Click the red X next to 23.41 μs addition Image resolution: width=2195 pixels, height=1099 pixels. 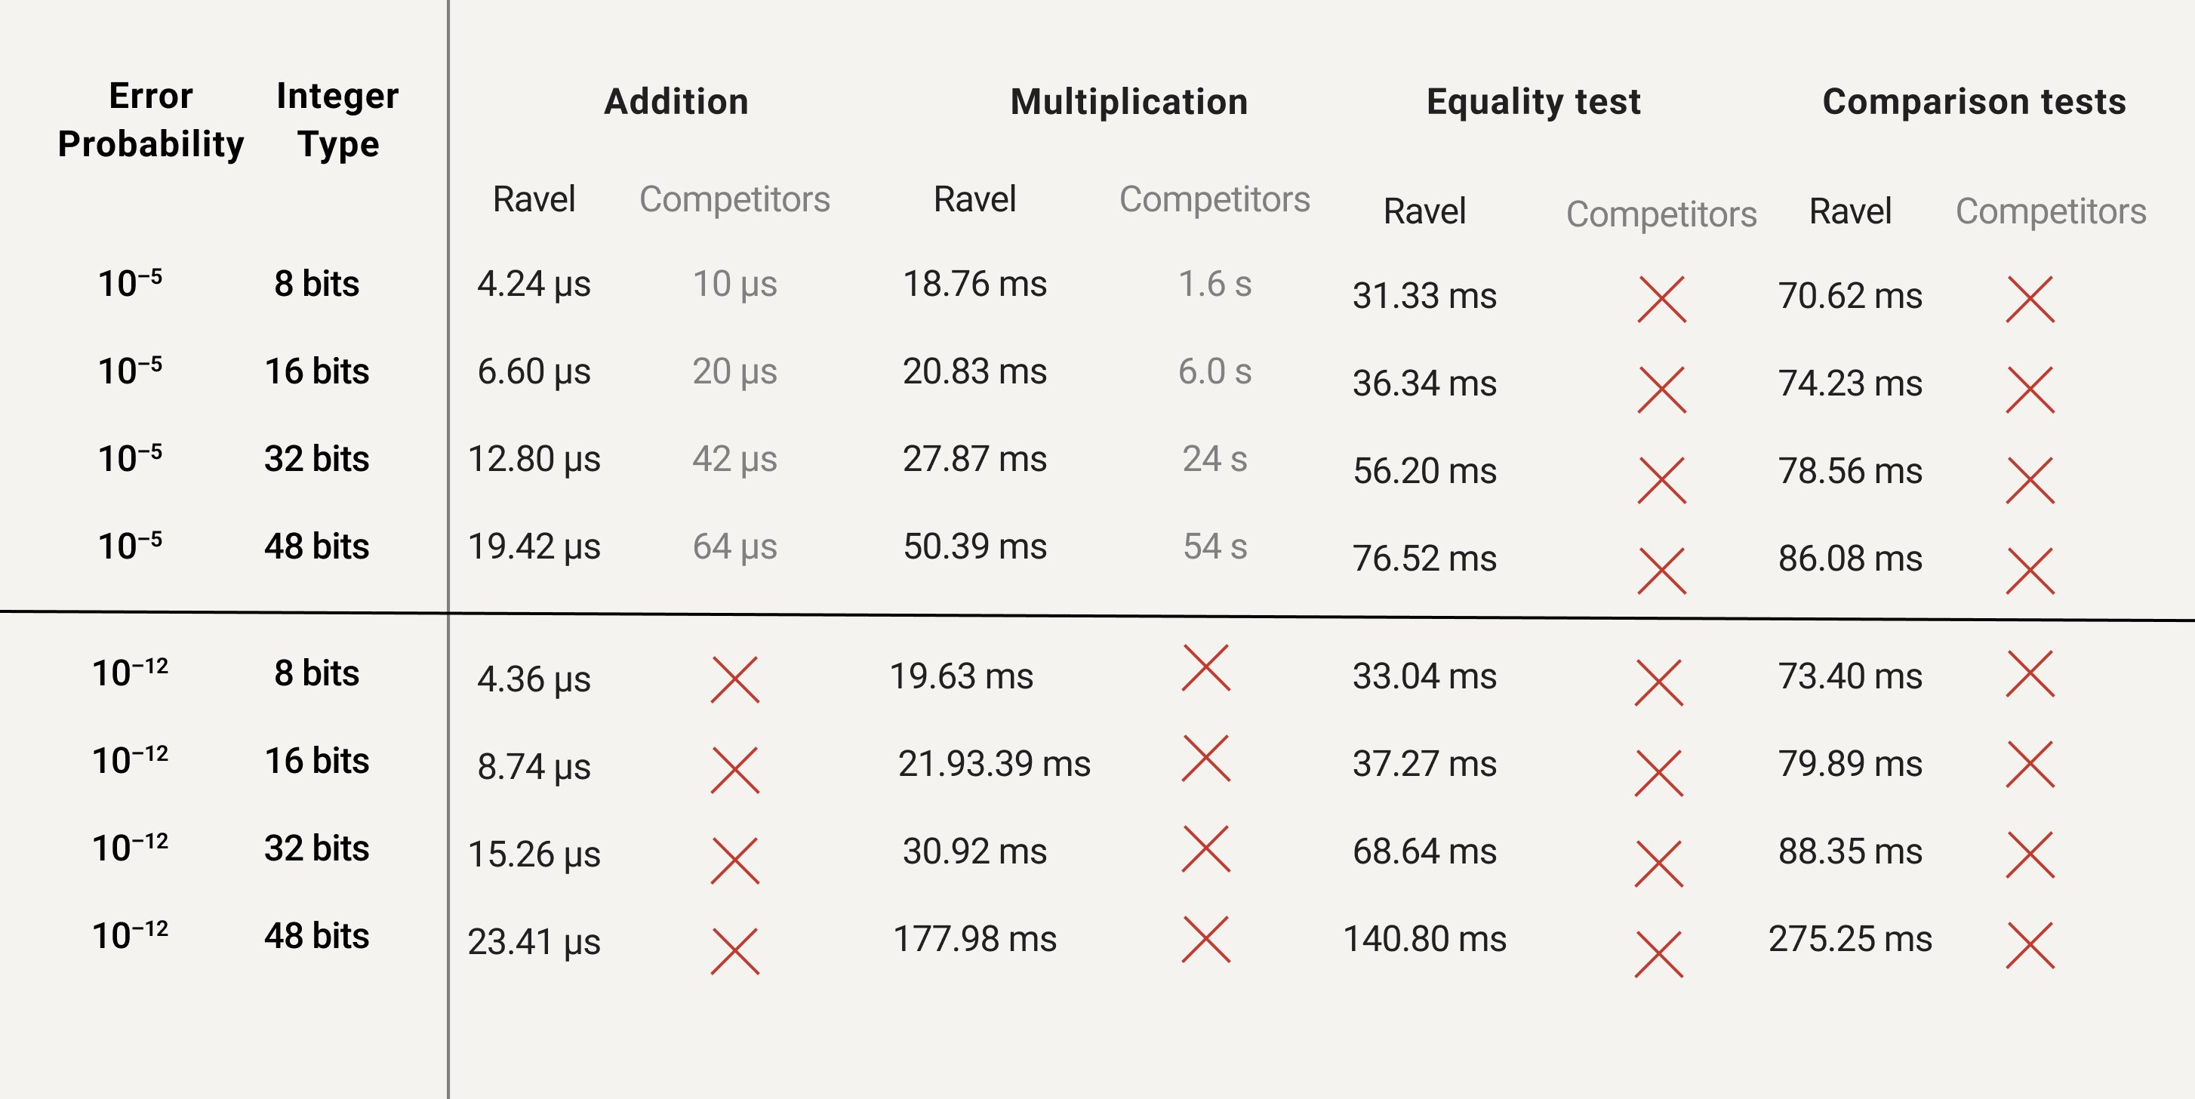734,951
